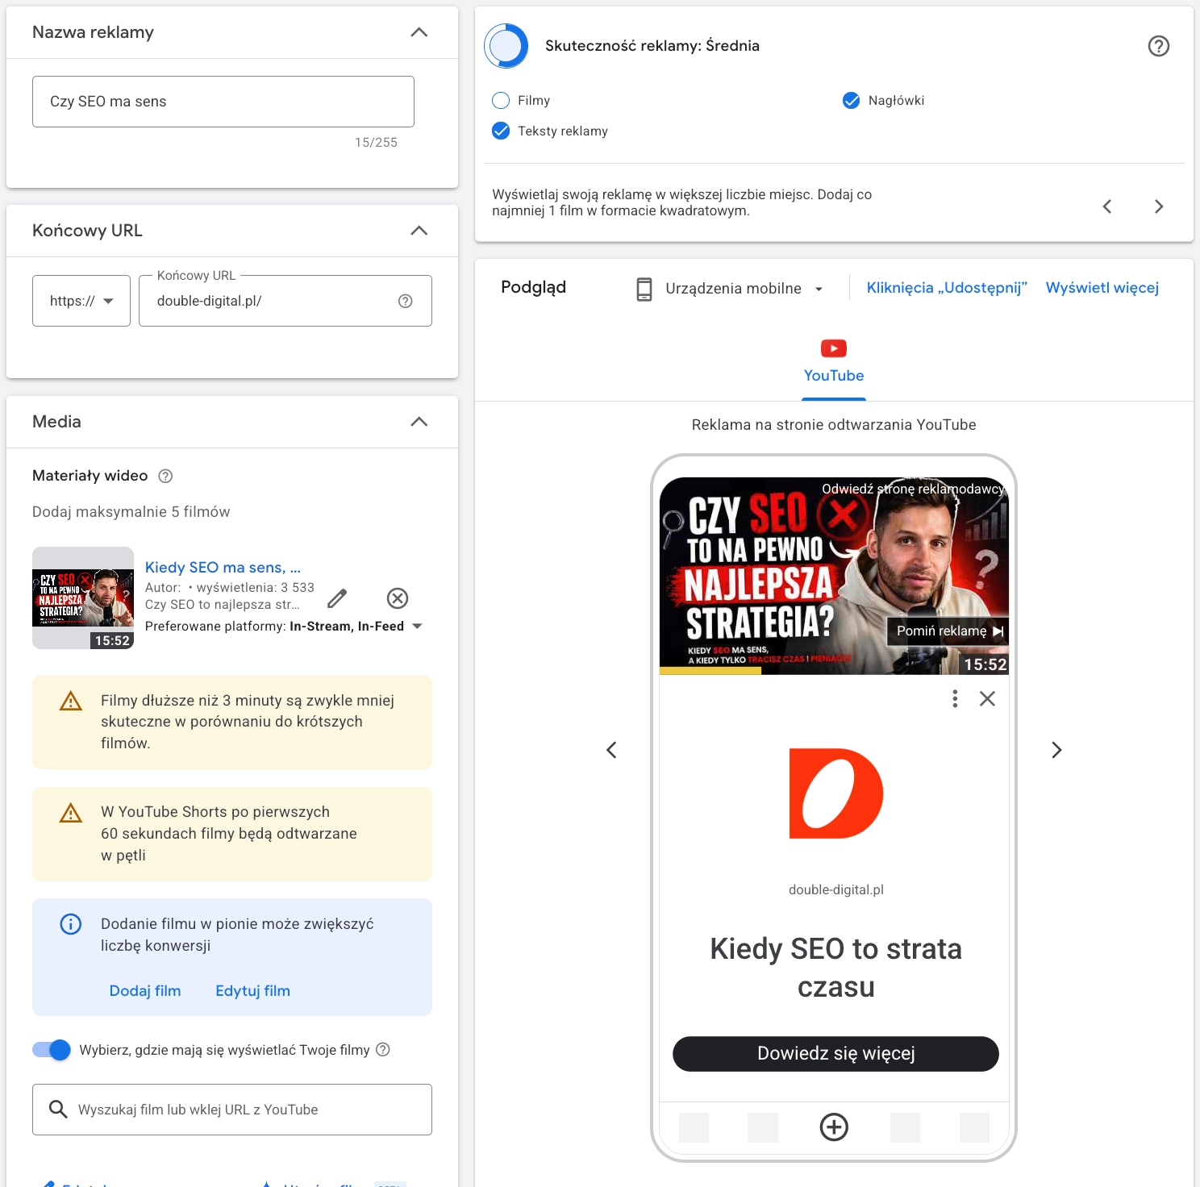
Task: Click the warning icon for YouTube Shorts notice
Action: click(71, 812)
